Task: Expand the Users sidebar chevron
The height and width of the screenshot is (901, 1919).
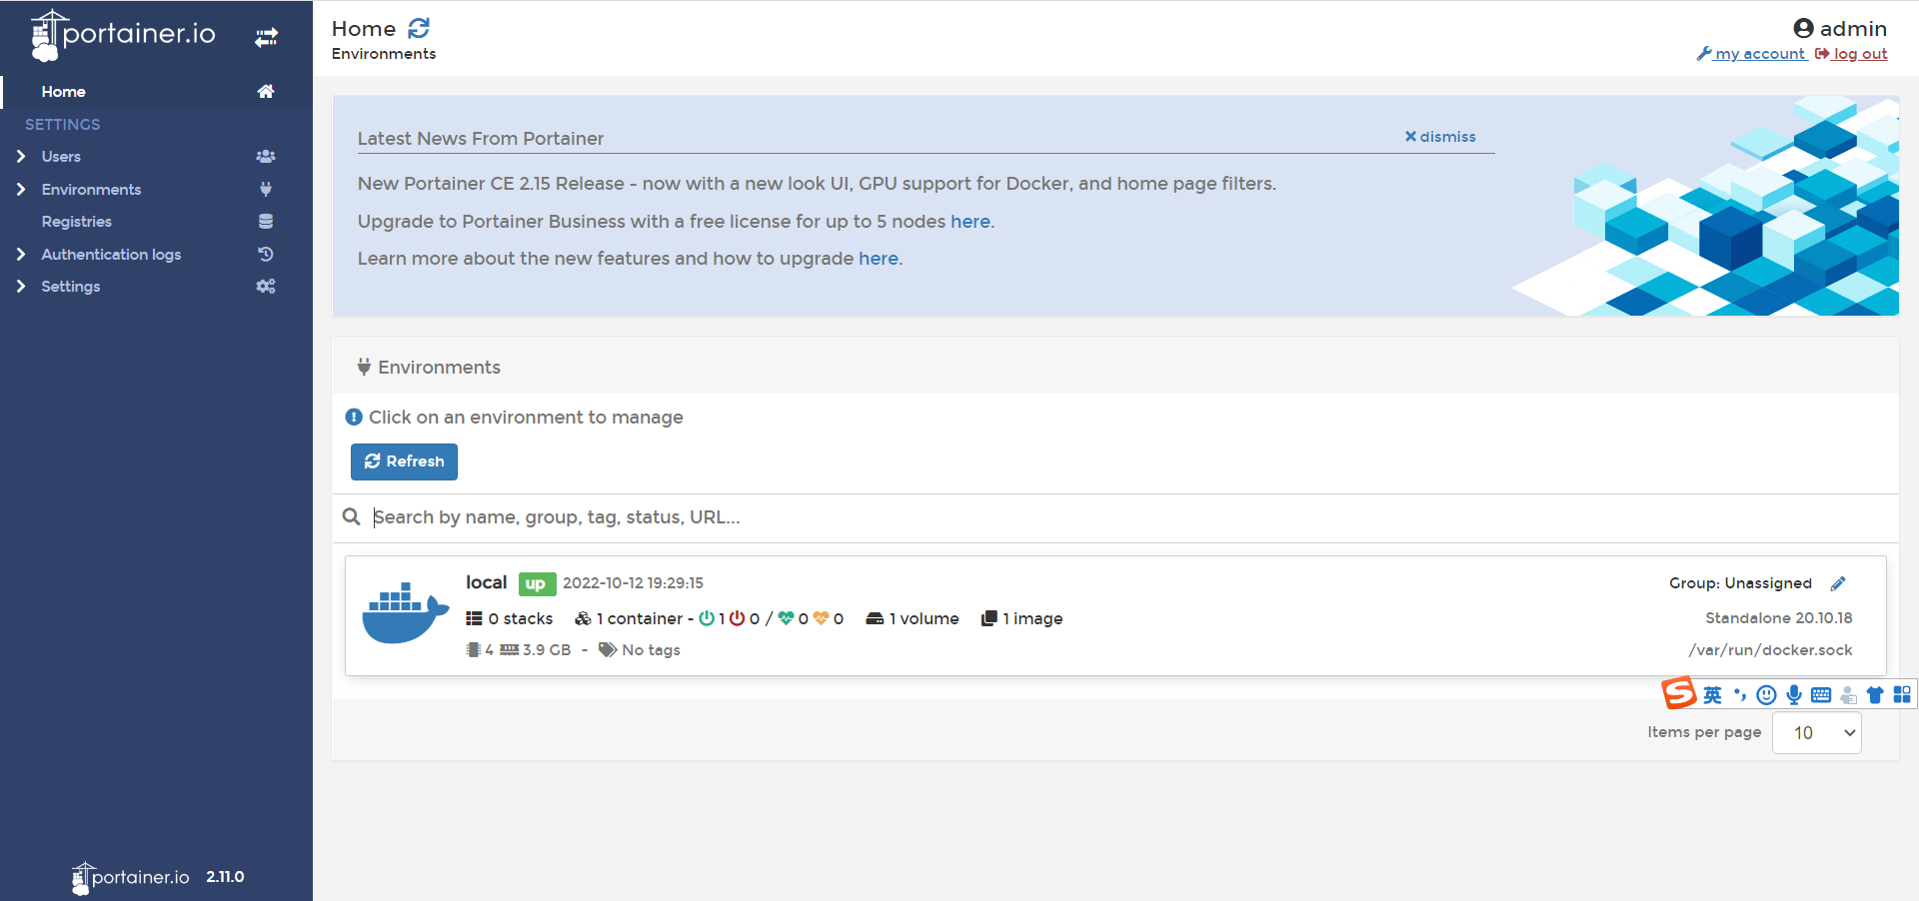Action: click(x=21, y=157)
